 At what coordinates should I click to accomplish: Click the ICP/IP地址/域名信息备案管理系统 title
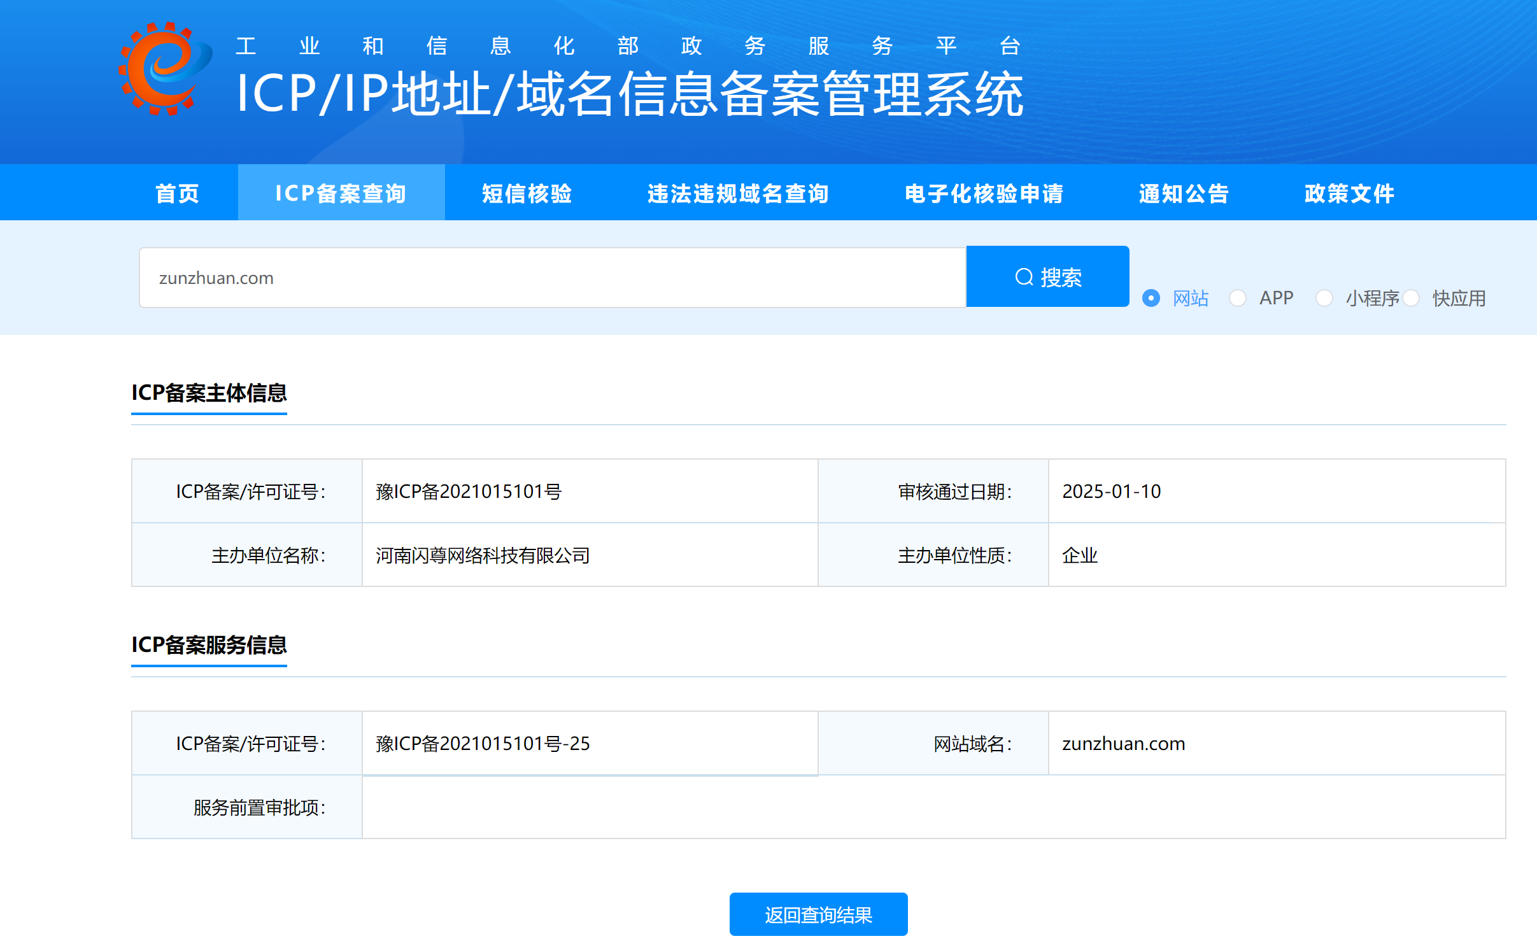(x=630, y=94)
